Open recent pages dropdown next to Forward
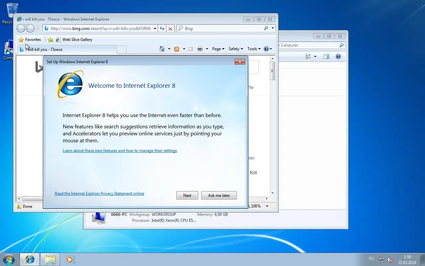The image size is (425, 266). [x=38, y=29]
